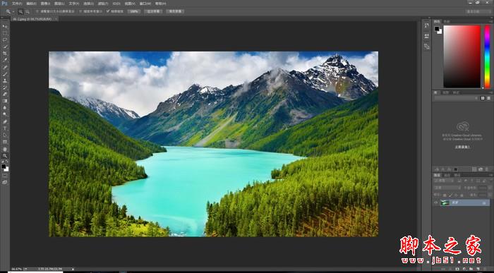Select the Hand tool
The width and height of the screenshot is (494, 273).
(x=5, y=149)
